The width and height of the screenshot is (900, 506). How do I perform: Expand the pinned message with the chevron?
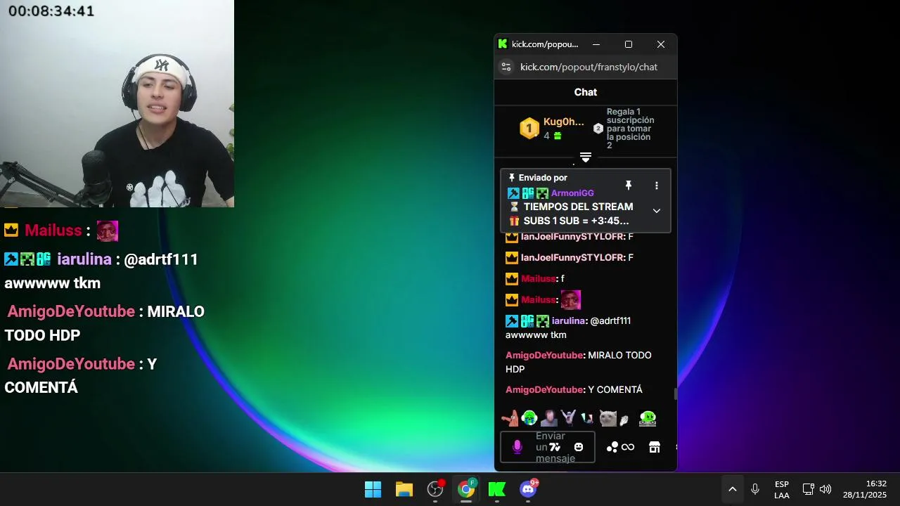pos(657,211)
